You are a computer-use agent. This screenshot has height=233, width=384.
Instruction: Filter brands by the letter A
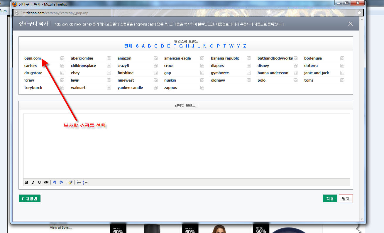pyautogui.click(x=143, y=46)
